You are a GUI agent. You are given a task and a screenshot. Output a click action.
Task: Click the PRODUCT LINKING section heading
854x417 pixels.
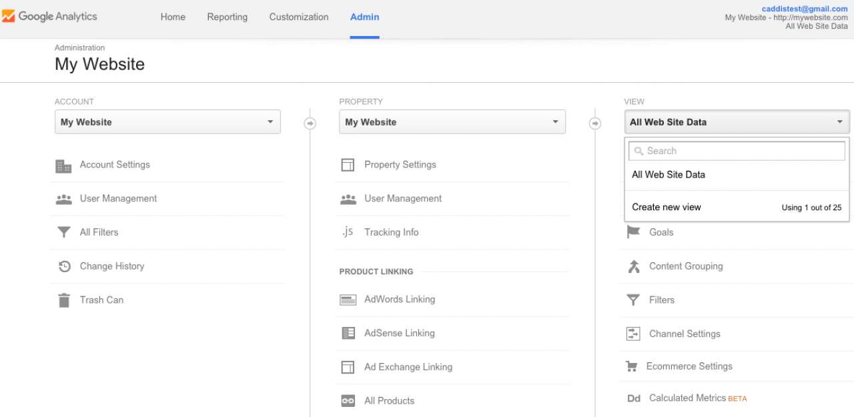click(x=376, y=272)
